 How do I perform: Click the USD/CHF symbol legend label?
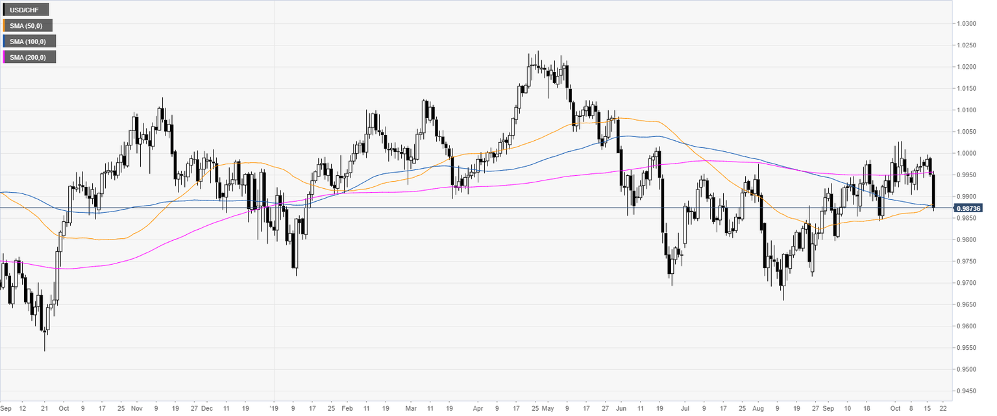click(x=26, y=10)
